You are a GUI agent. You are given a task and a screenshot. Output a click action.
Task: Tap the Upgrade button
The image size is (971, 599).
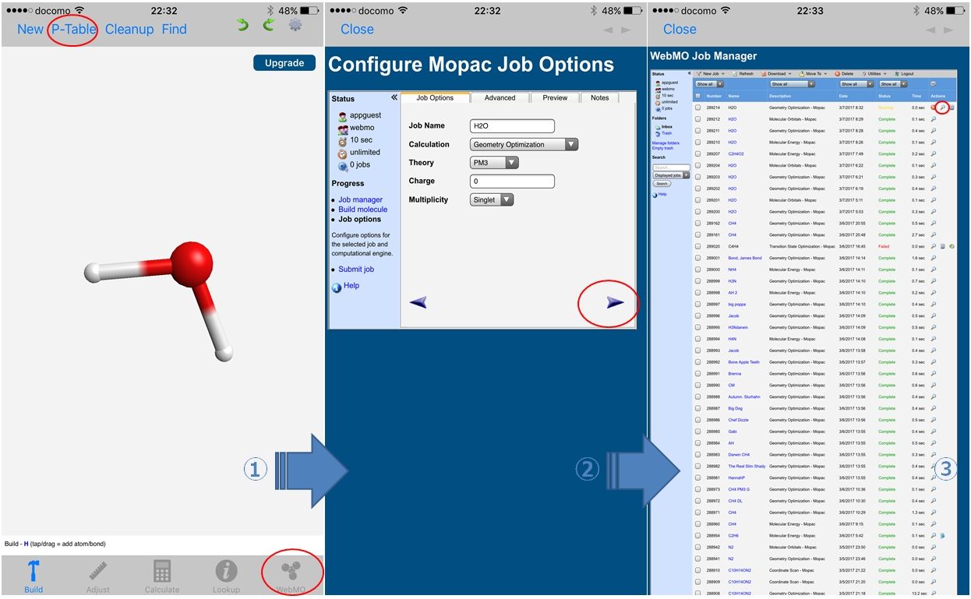284,63
